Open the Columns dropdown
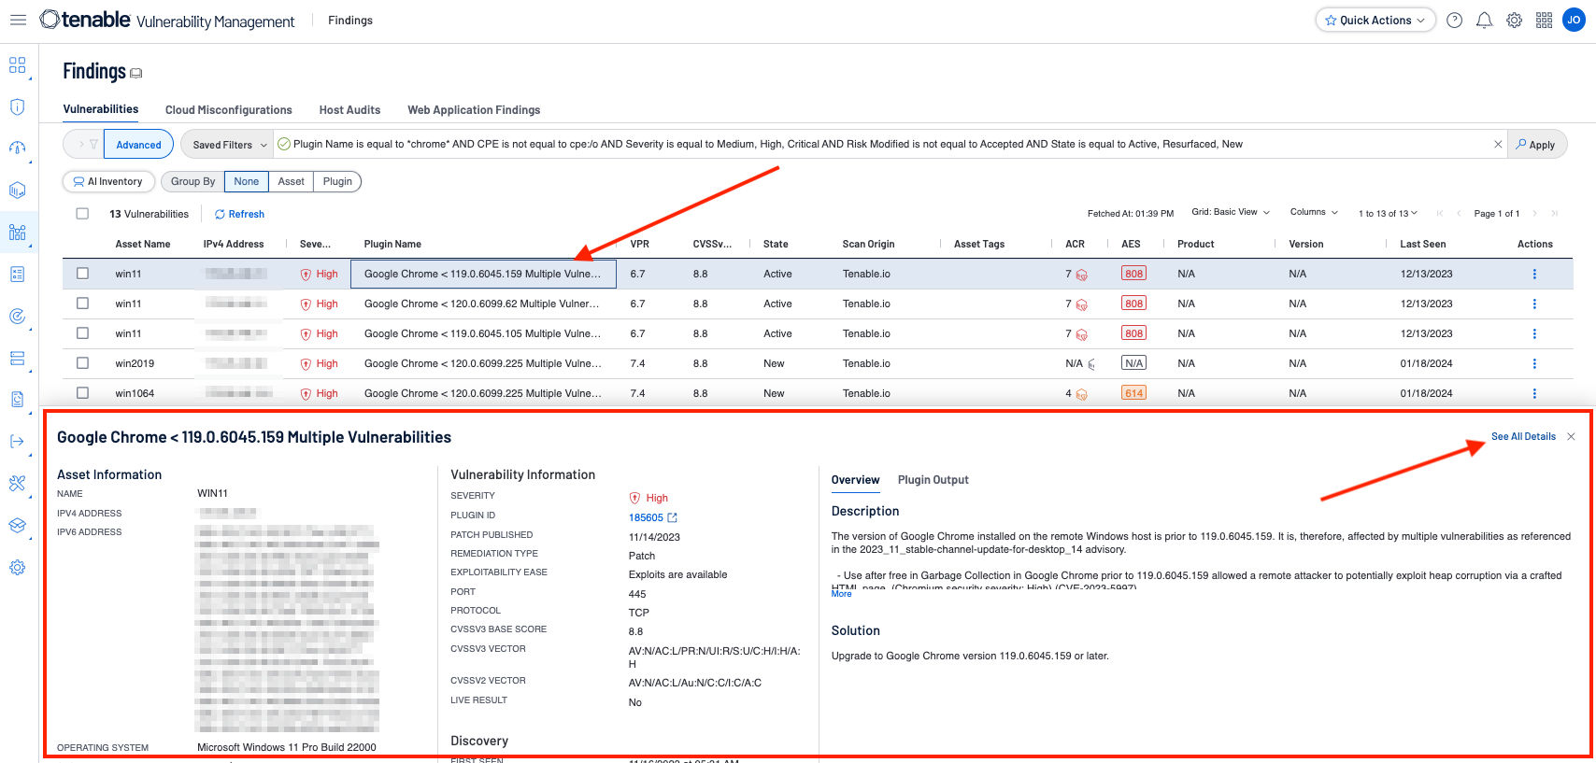 click(1314, 212)
